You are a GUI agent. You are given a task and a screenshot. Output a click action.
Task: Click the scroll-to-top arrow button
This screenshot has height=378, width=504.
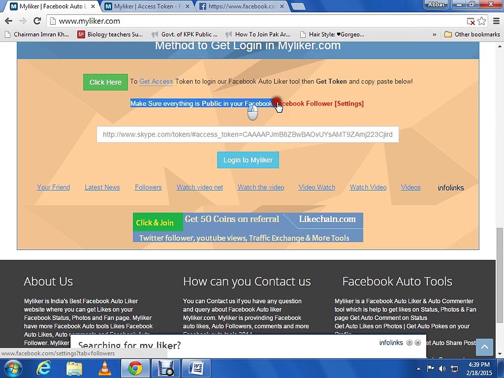(485, 347)
